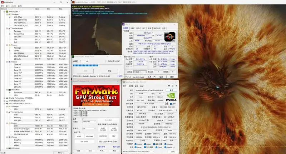Click the Crucial Technology drive icon

click(7, 98)
